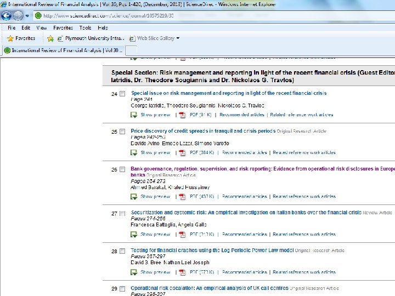Open 'Operational risk escalation' article
The image size is (395, 296).
coord(210,288)
